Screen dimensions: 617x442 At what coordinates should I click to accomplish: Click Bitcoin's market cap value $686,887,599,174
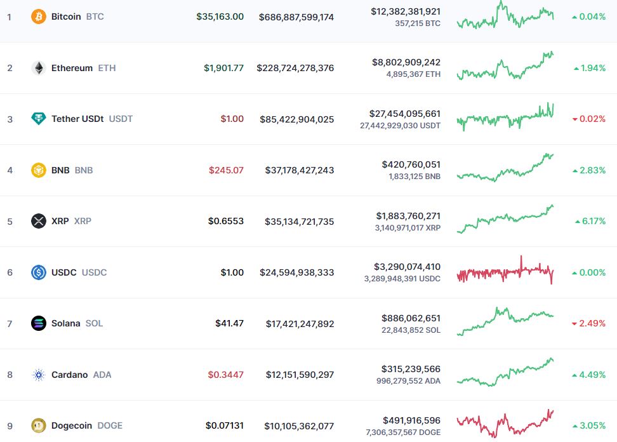click(296, 17)
